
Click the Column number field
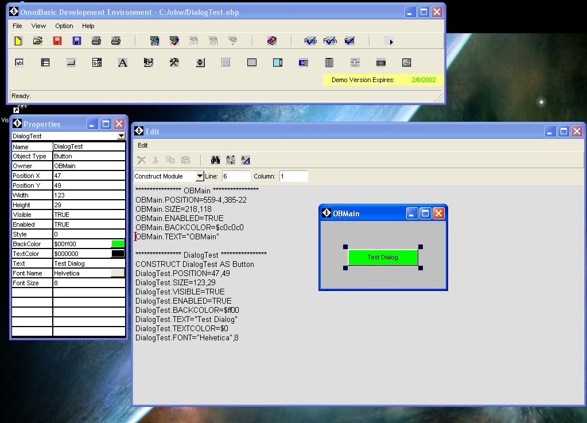[x=294, y=176]
